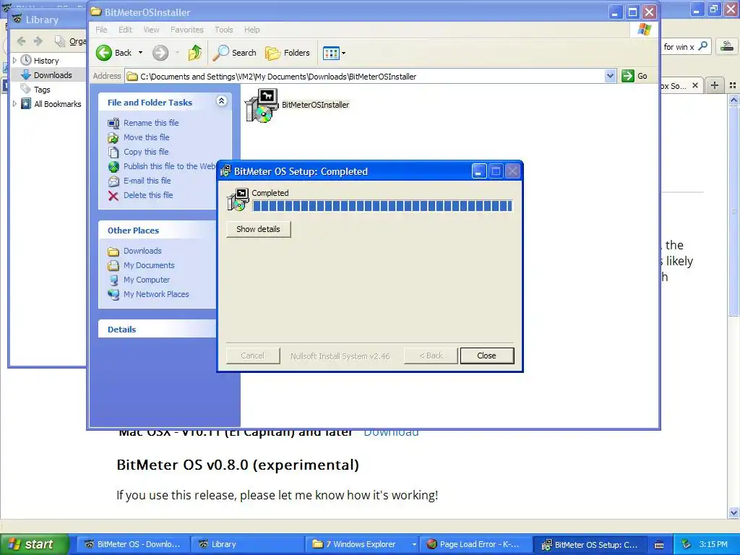The height and width of the screenshot is (555, 740).
Task: Open the Favorites menu
Action: click(x=187, y=30)
